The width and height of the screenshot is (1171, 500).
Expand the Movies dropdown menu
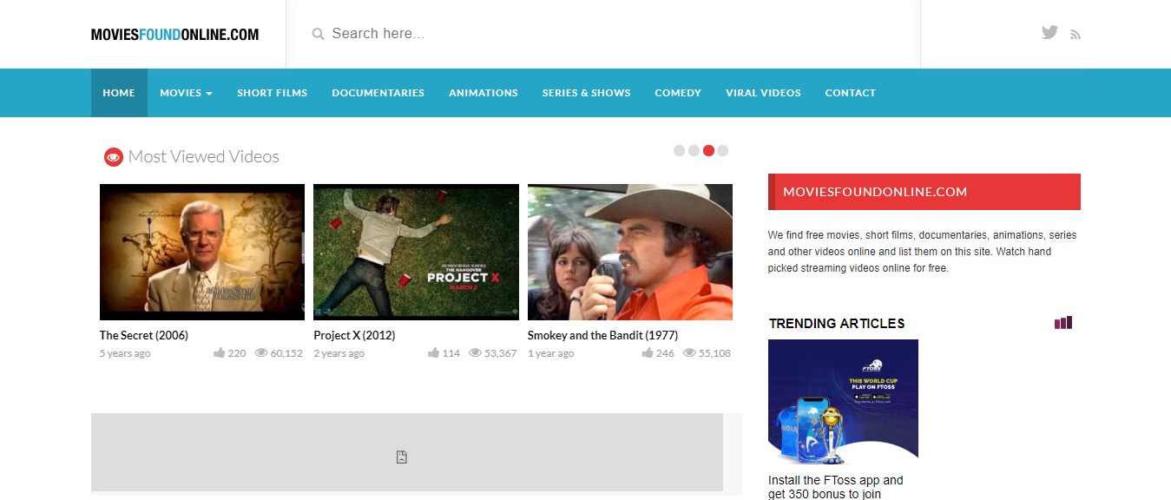pos(186,93)
